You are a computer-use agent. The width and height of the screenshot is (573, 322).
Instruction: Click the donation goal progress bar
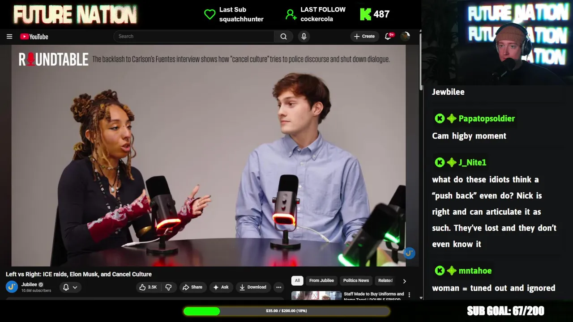(x=286, y=311)
